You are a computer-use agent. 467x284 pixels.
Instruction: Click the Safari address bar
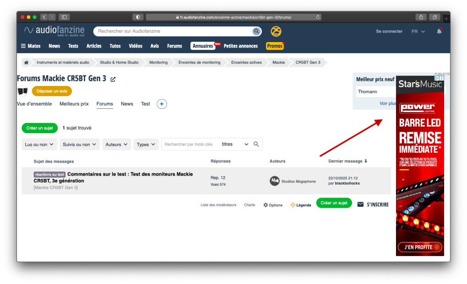tap(233, 17)
